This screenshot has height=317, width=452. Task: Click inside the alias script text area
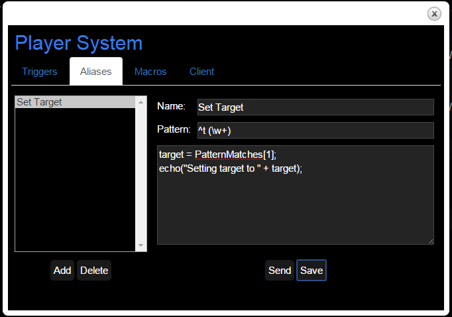click(x=296, y=195)
